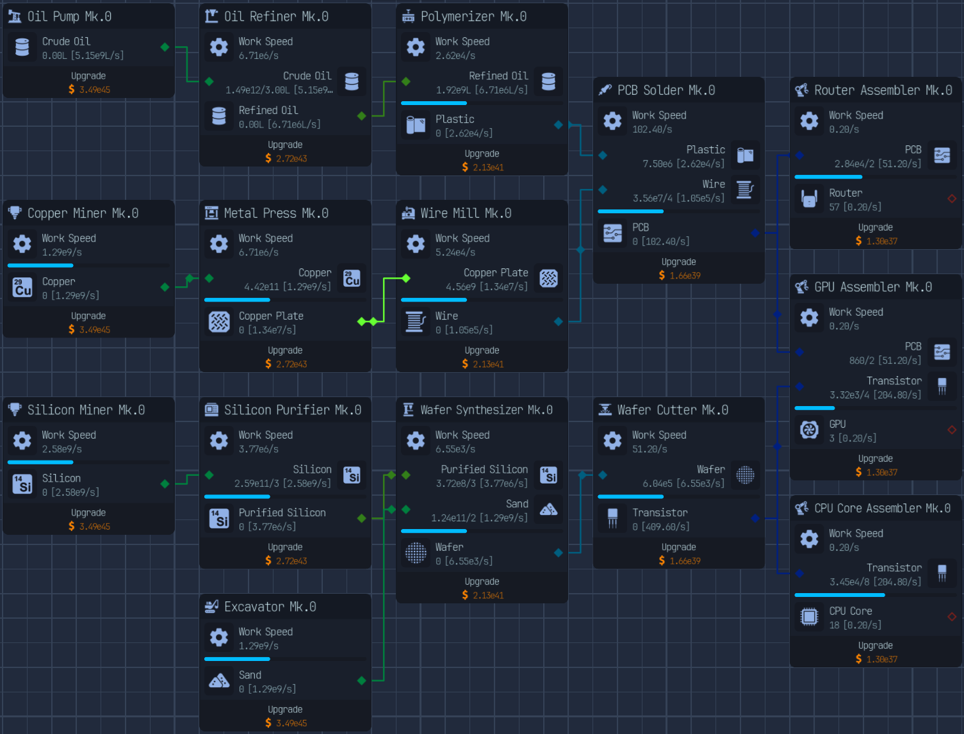Select the Transistor input icon in GPU Assembler
Screen dimensions: 964x734
tap(942, 387)
